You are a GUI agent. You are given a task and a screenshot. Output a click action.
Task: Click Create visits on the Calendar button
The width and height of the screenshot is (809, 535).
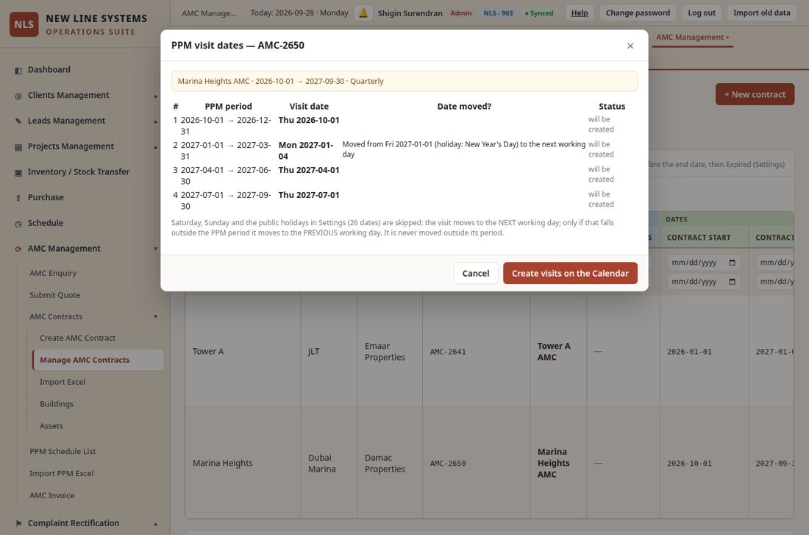click(570, 273)
